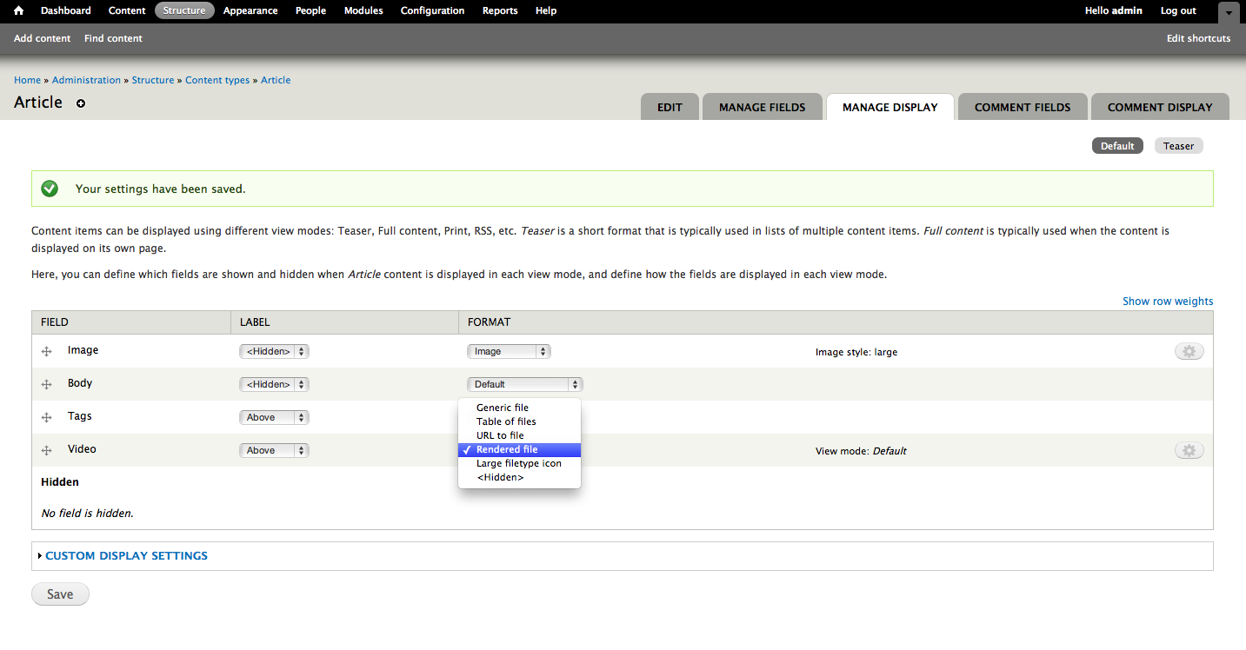1246x650 pixels.
Task: Open Image format settings gear
Action: 1189,351
